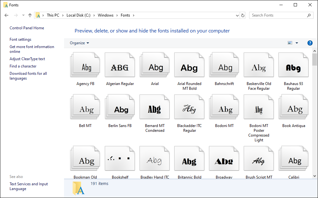
Task: Open the help question mark icon
Action: (310, 43)
